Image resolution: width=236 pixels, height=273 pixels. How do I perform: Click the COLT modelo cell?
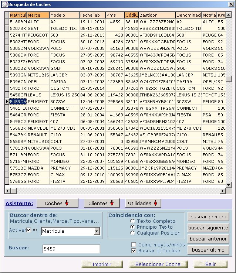point(64,141)
